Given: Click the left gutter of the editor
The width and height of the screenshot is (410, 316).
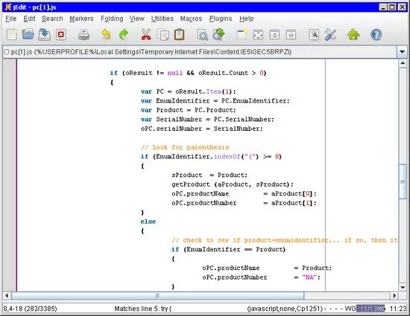Looking at the screenshot, I should click(x=10, y=175).
